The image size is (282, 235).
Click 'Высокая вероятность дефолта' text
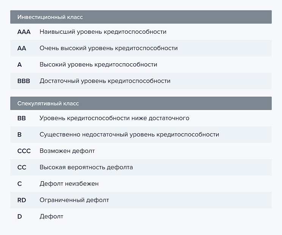coord(86,168)
